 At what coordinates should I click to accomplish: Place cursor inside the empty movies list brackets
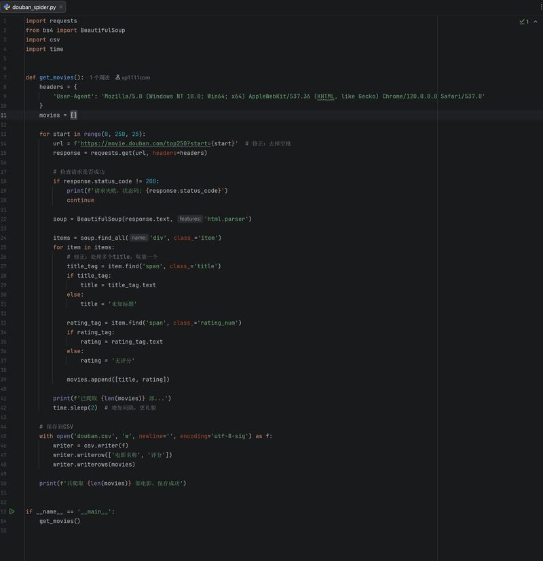(x=74, y=115)
